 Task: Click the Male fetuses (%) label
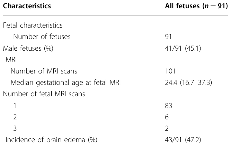(x=28, y=48)
